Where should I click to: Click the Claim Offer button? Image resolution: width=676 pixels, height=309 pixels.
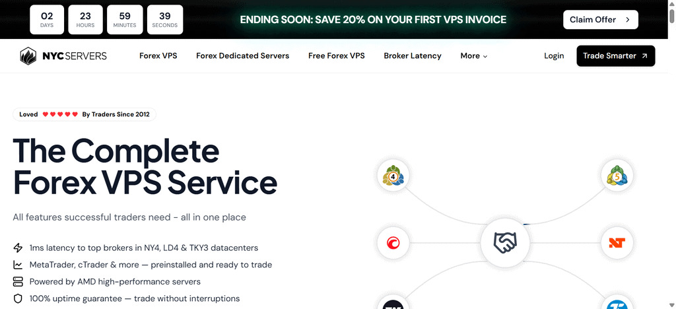[x=601, y=19]
